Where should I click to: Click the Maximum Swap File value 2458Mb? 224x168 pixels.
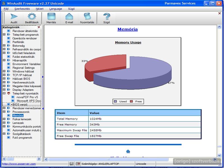point(95,130)
